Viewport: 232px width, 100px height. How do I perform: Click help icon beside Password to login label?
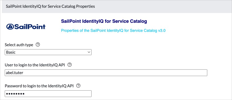(78, 86)
